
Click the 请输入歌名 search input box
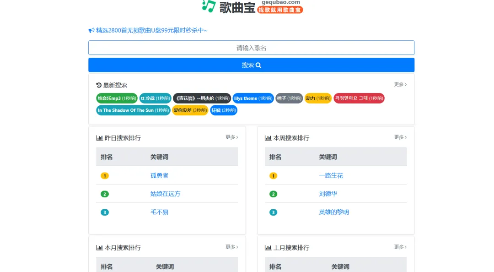[x=251, y=47]
